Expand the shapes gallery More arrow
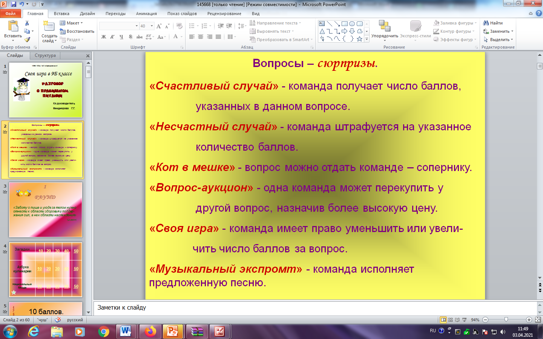The image size is (543, 339). [367, 39]
